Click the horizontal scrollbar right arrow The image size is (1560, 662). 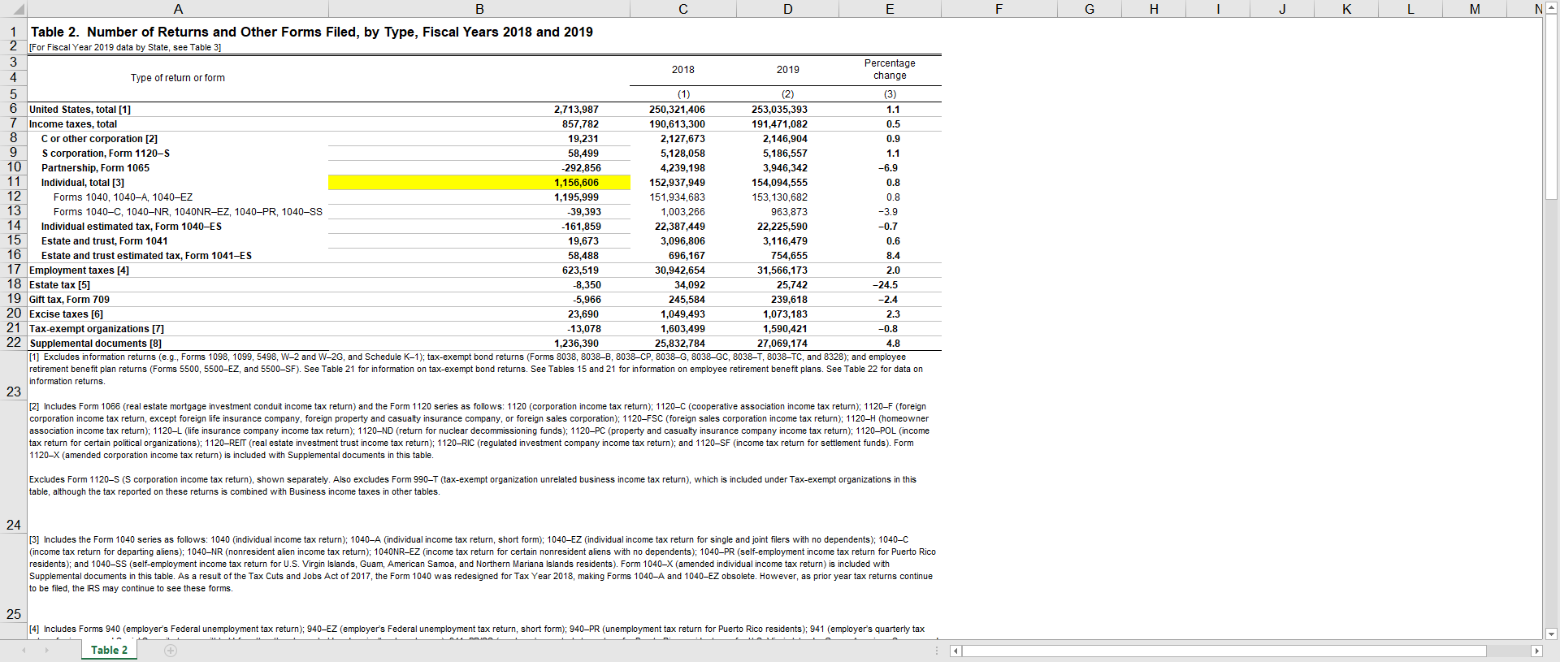coord(1536,651)
